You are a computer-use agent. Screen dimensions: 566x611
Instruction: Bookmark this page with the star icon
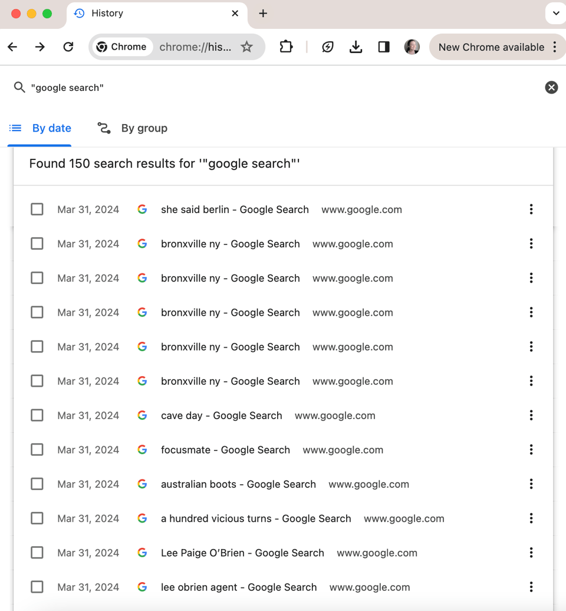point(247,47)
